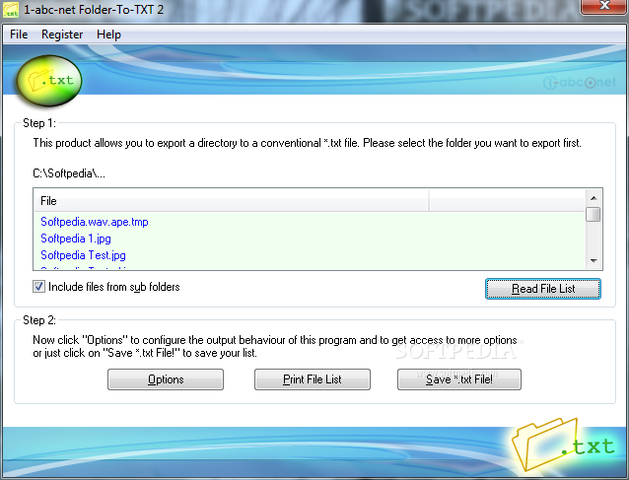Click the C:\Softpedia\... folder path
This screenshot has width=629, height=480.
pos(69,173)
